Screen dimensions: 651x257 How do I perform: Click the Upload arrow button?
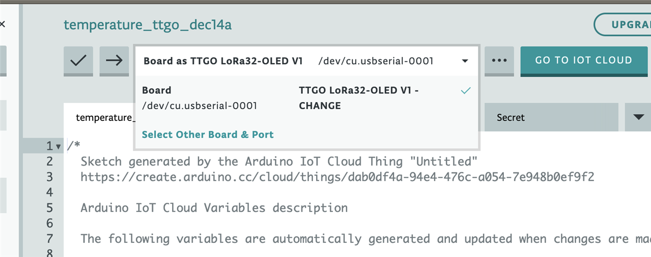click(114, 60)
